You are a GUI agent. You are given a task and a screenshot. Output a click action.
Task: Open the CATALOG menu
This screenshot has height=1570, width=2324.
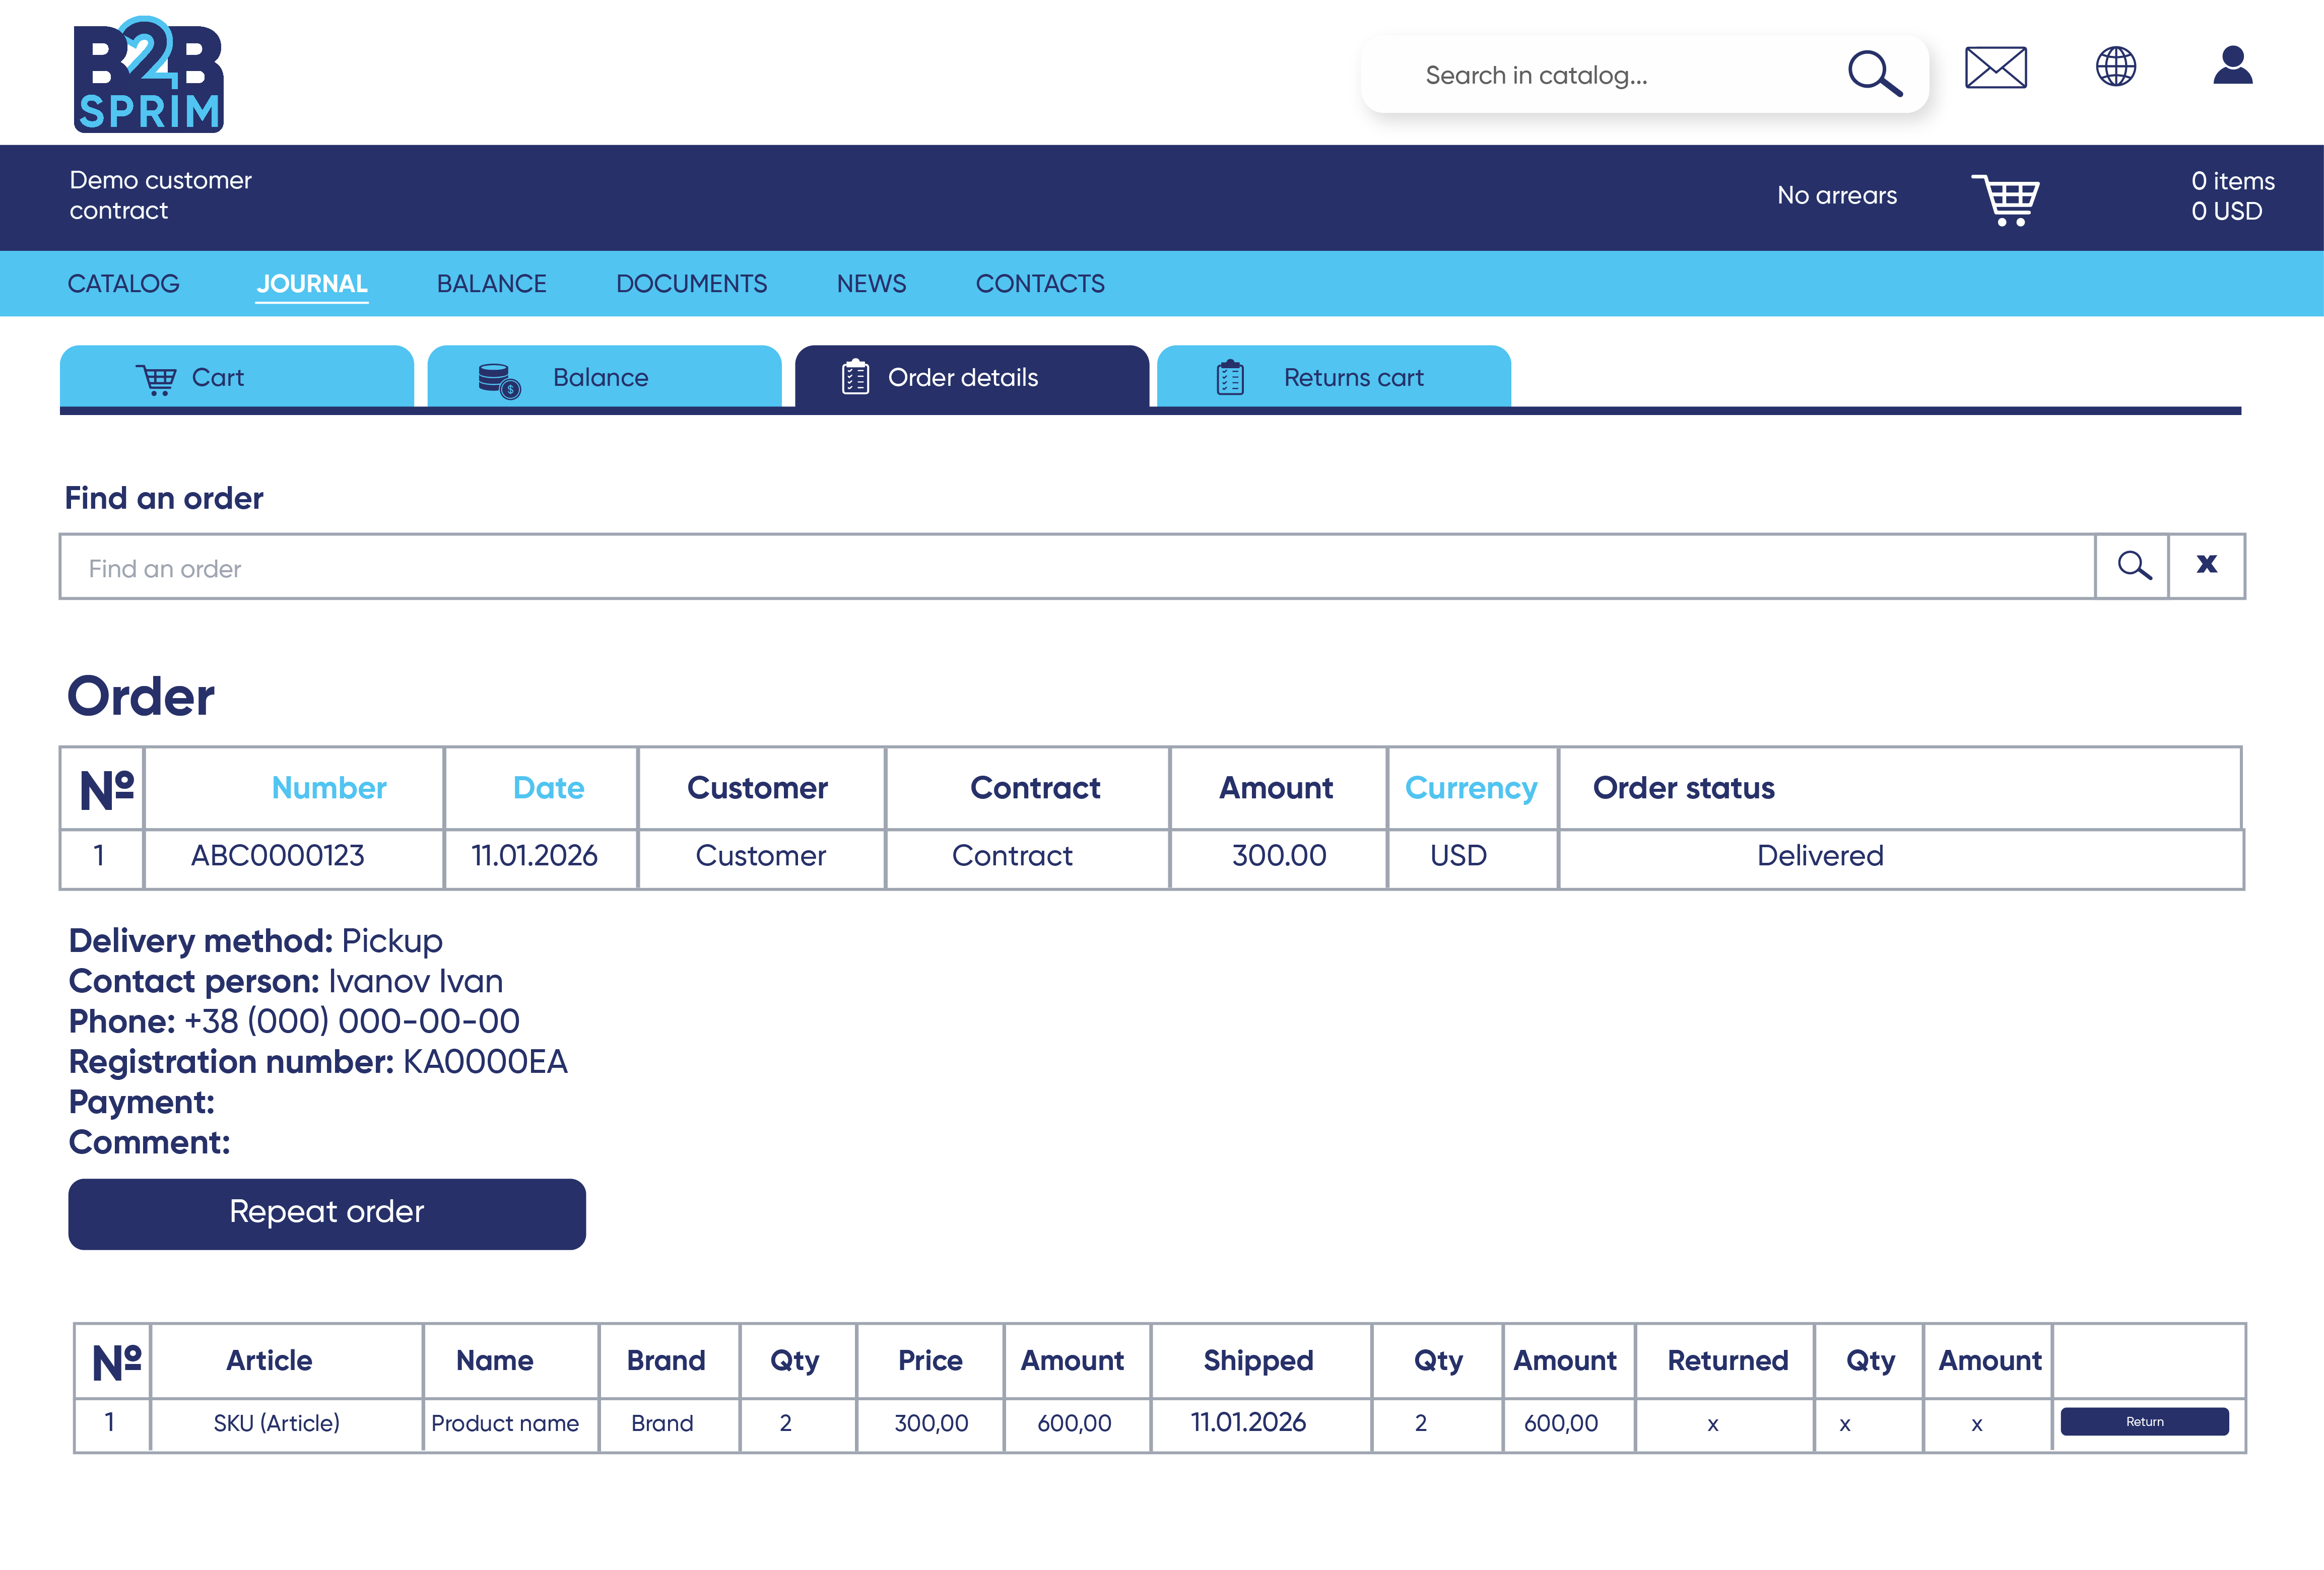click(x=123, y=284)
